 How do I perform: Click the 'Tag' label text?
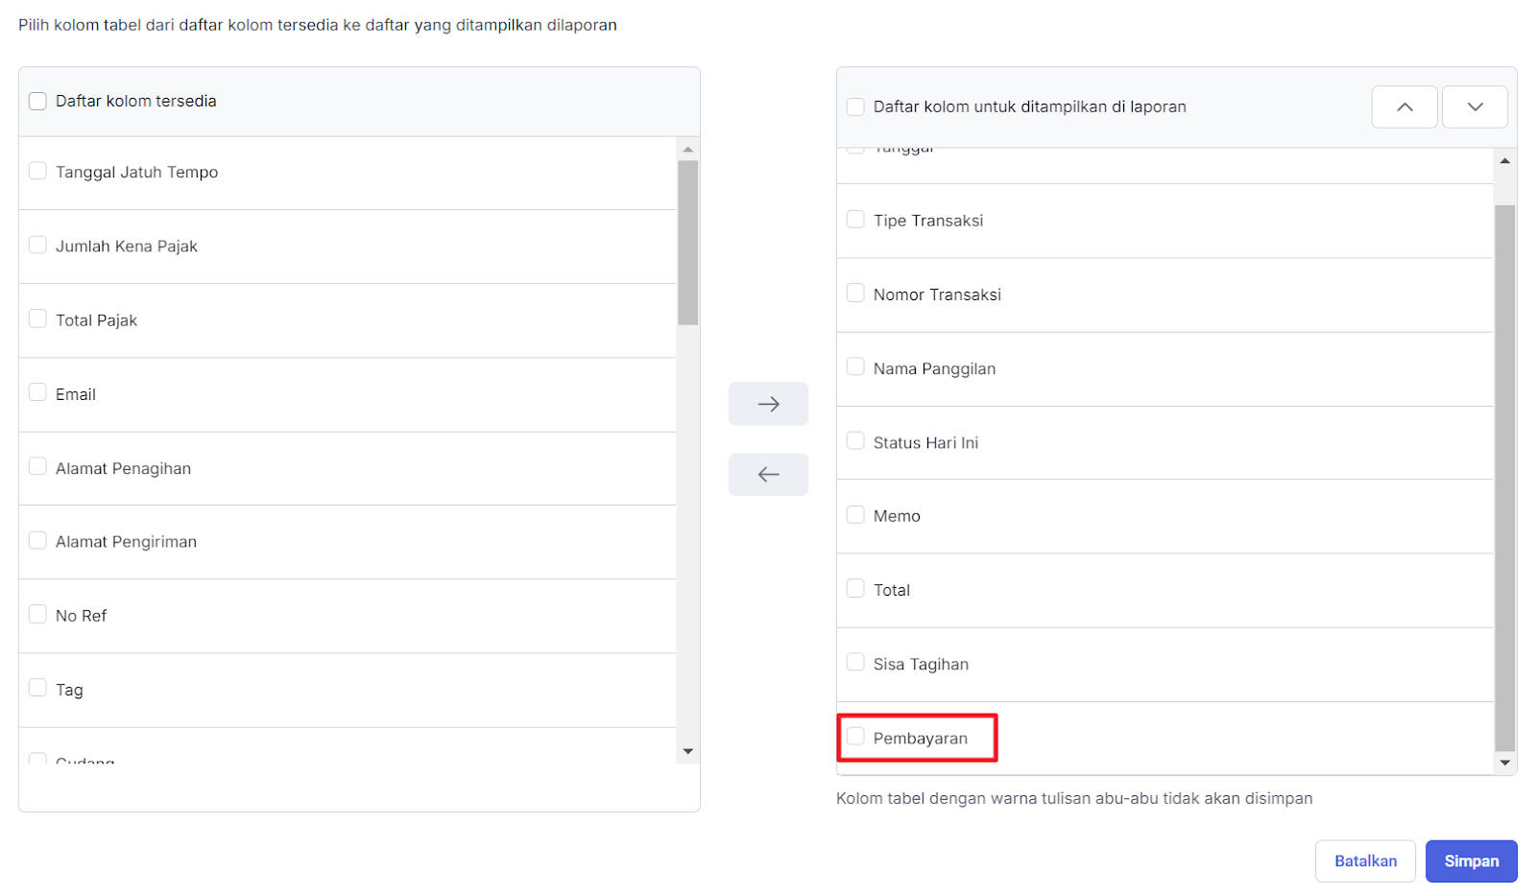(69, 690)
